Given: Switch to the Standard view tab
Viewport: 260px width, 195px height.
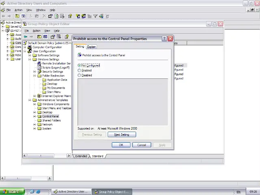Looking at the screenshot, I should (97, 156).
